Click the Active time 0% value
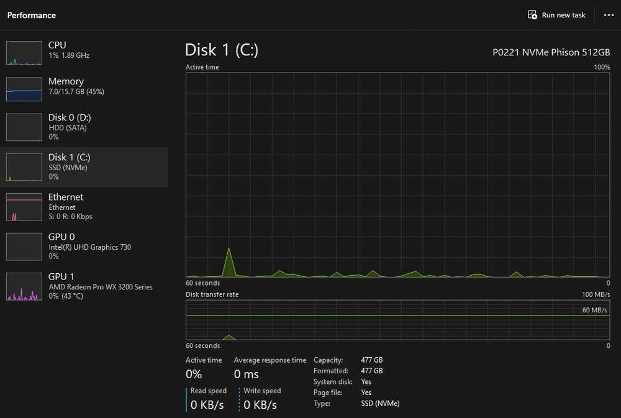 [x=194, y=374]
